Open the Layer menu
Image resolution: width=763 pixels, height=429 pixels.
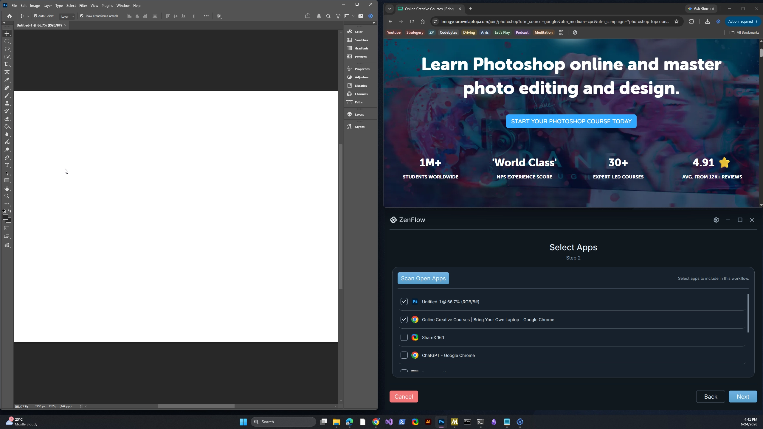[x=47, y=6]
